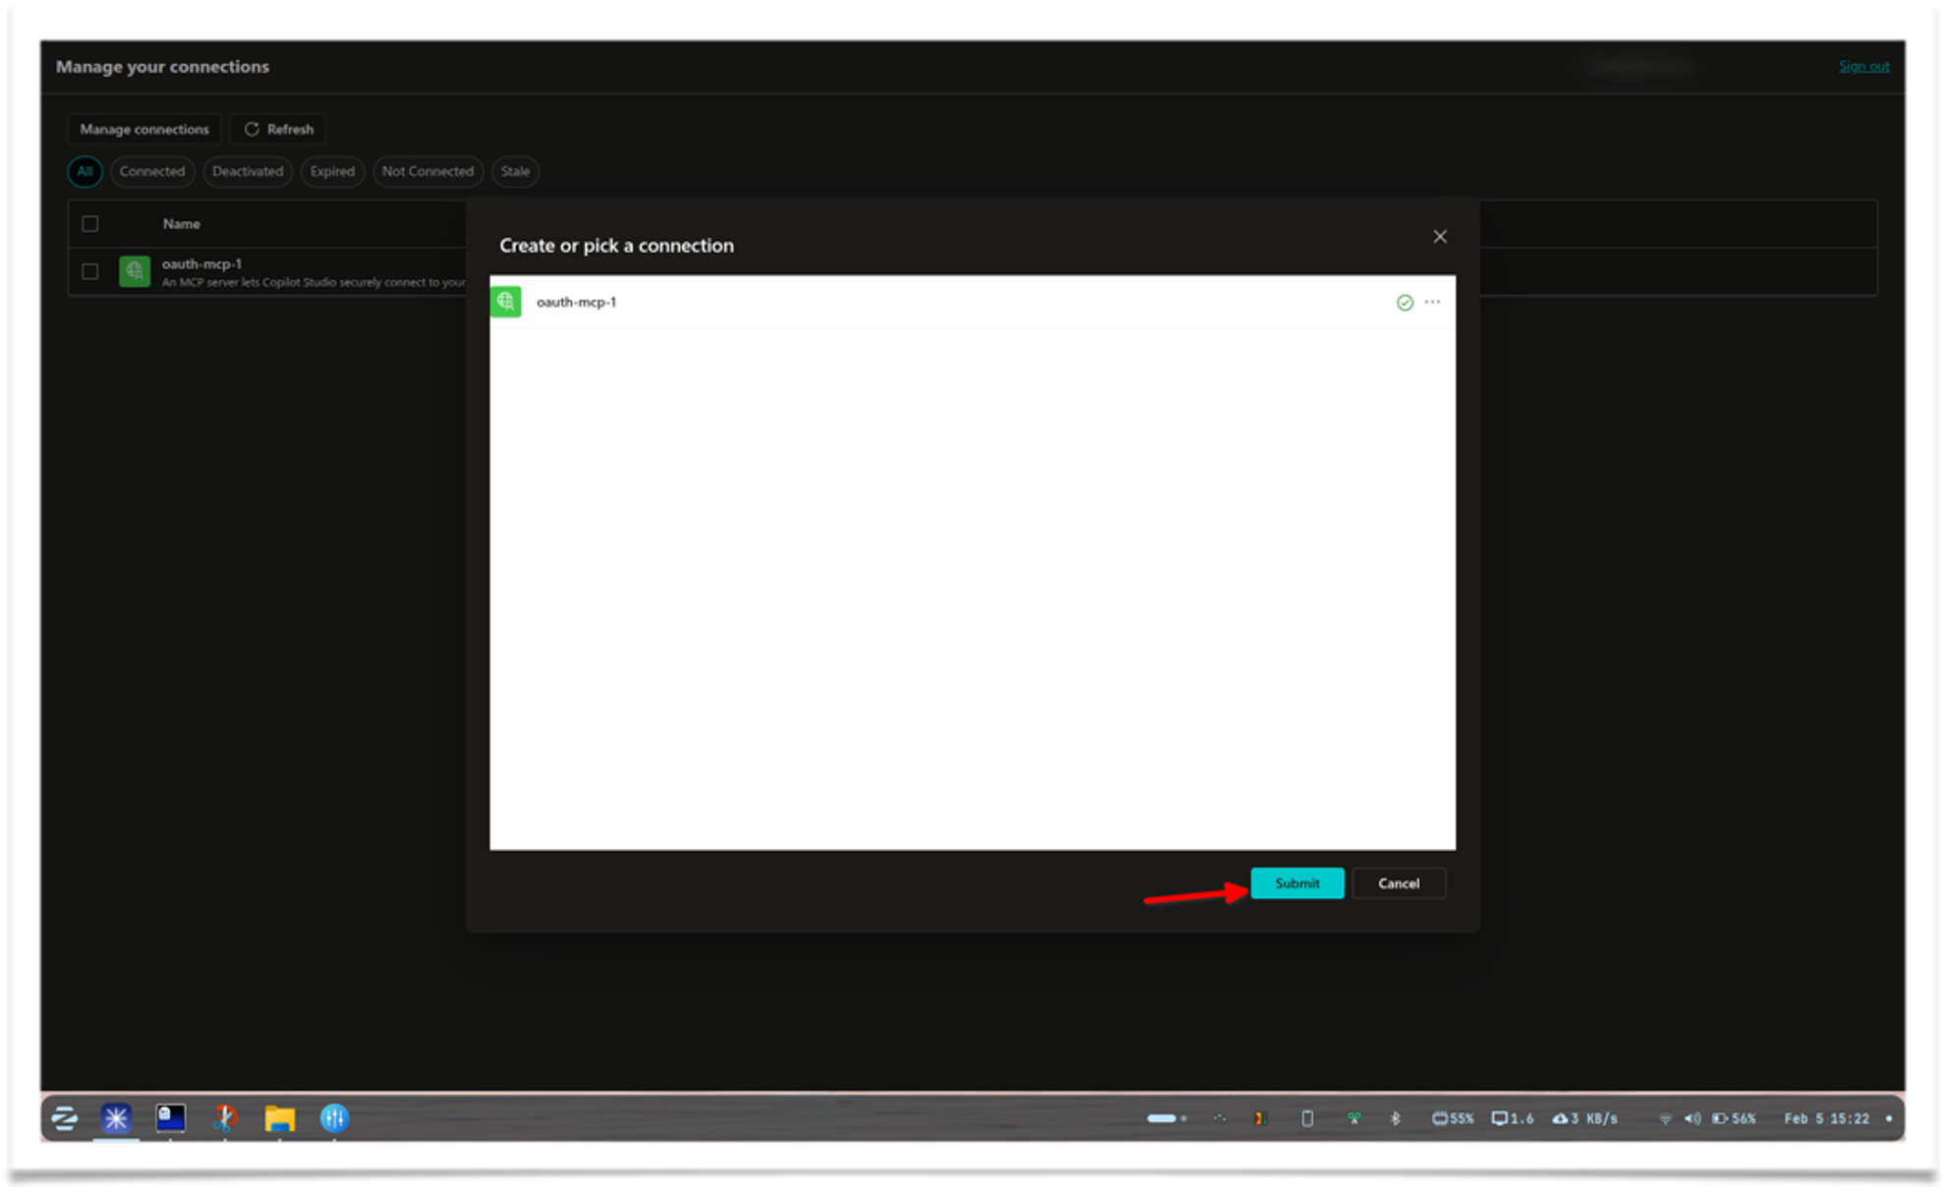This screenshot has width=1946, height=1189.
Task: Click the volume indicator in the system tray
Action: (1691, 1117)
